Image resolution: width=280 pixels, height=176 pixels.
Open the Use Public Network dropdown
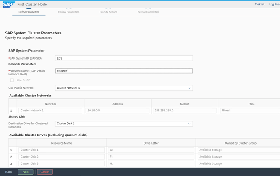[124, 88]
